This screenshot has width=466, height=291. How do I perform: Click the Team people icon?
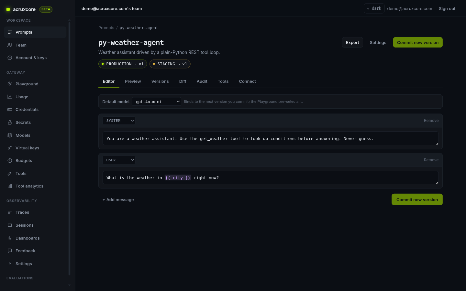click(x=10, y=45)
